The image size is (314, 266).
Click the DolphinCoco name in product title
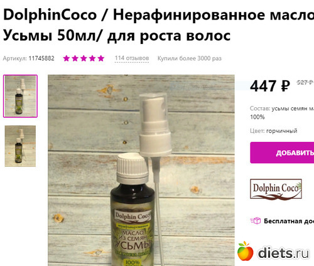coord(50,15)
